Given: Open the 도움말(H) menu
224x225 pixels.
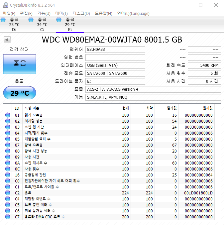Looking at the screenshot, I should (x=103, y=14).
